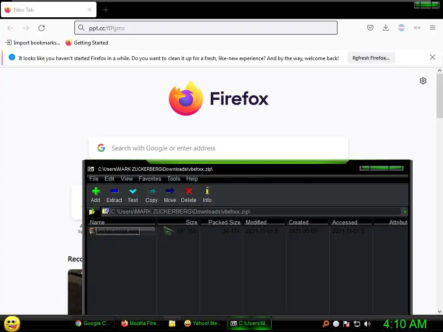Viewport: 443px width, 332px height.
Task: Delete the file with the red X icon
Action: click(x=189, y=195)
